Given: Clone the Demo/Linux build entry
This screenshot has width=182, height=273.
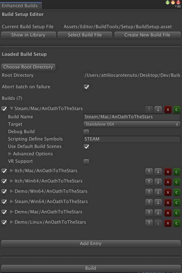Looking at the screenshot, I should click(x=177, y=223).
